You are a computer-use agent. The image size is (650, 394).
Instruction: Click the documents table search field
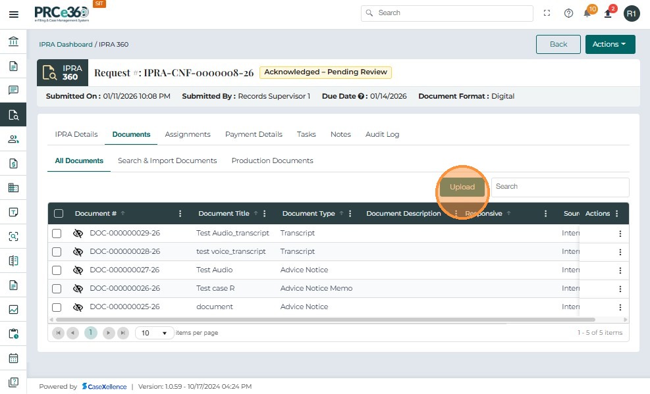tap(560, 187)
